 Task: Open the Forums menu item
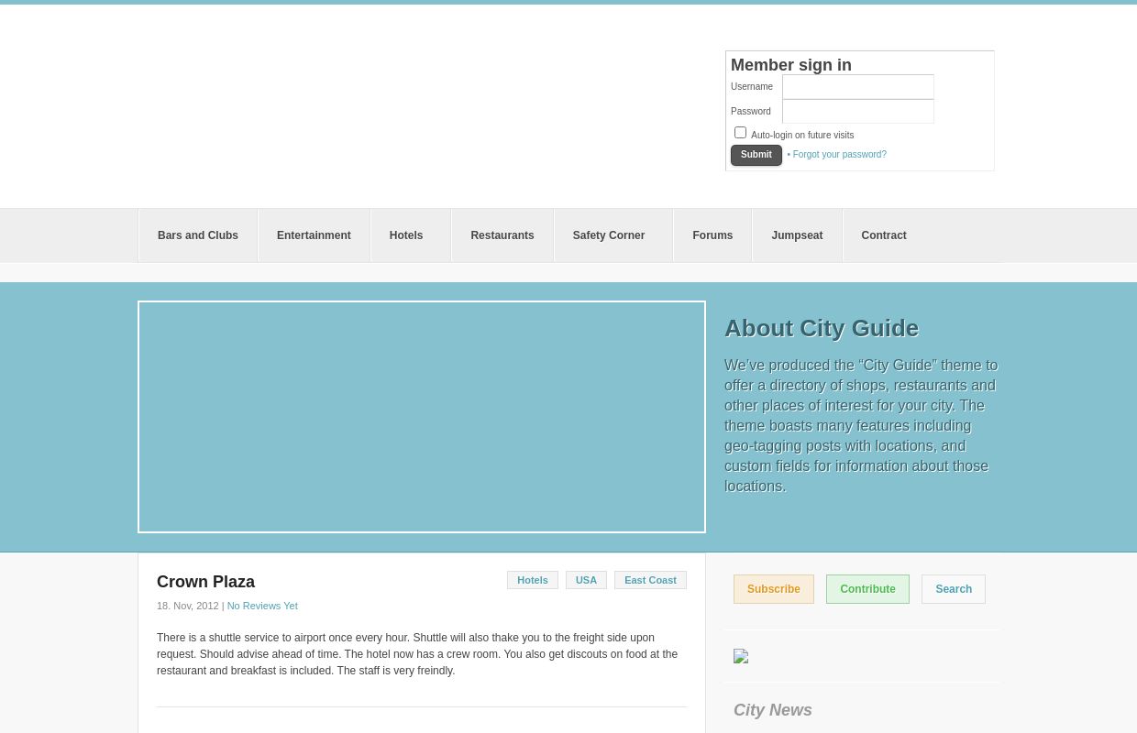(712, 235)
